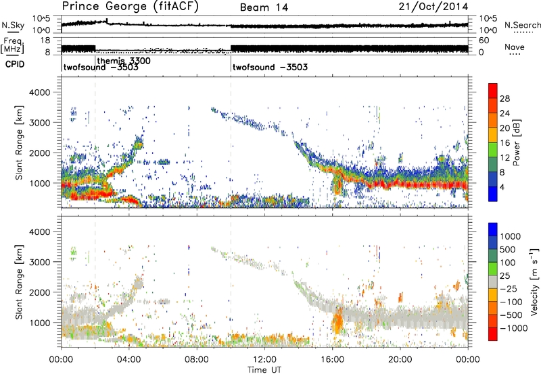541x374 pixels.
Task: Click the '60' tick on Nave axis
Action: (484, 41)
